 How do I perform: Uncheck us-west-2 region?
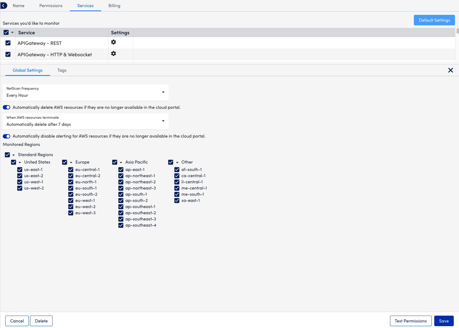[x=20, y=188]
